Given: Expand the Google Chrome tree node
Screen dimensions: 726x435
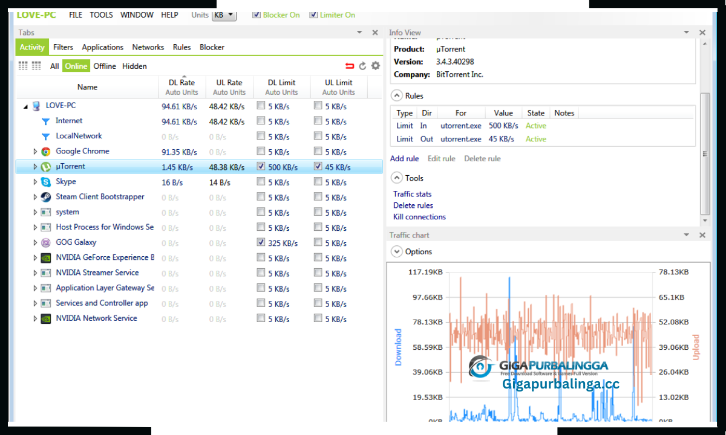Looking at the screenshot, I should (35, 152).
